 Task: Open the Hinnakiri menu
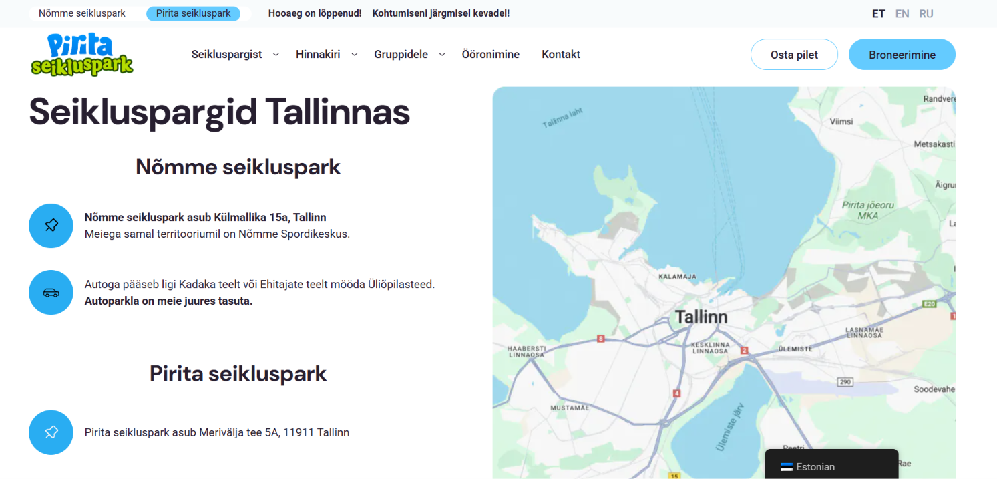(318, 55)
